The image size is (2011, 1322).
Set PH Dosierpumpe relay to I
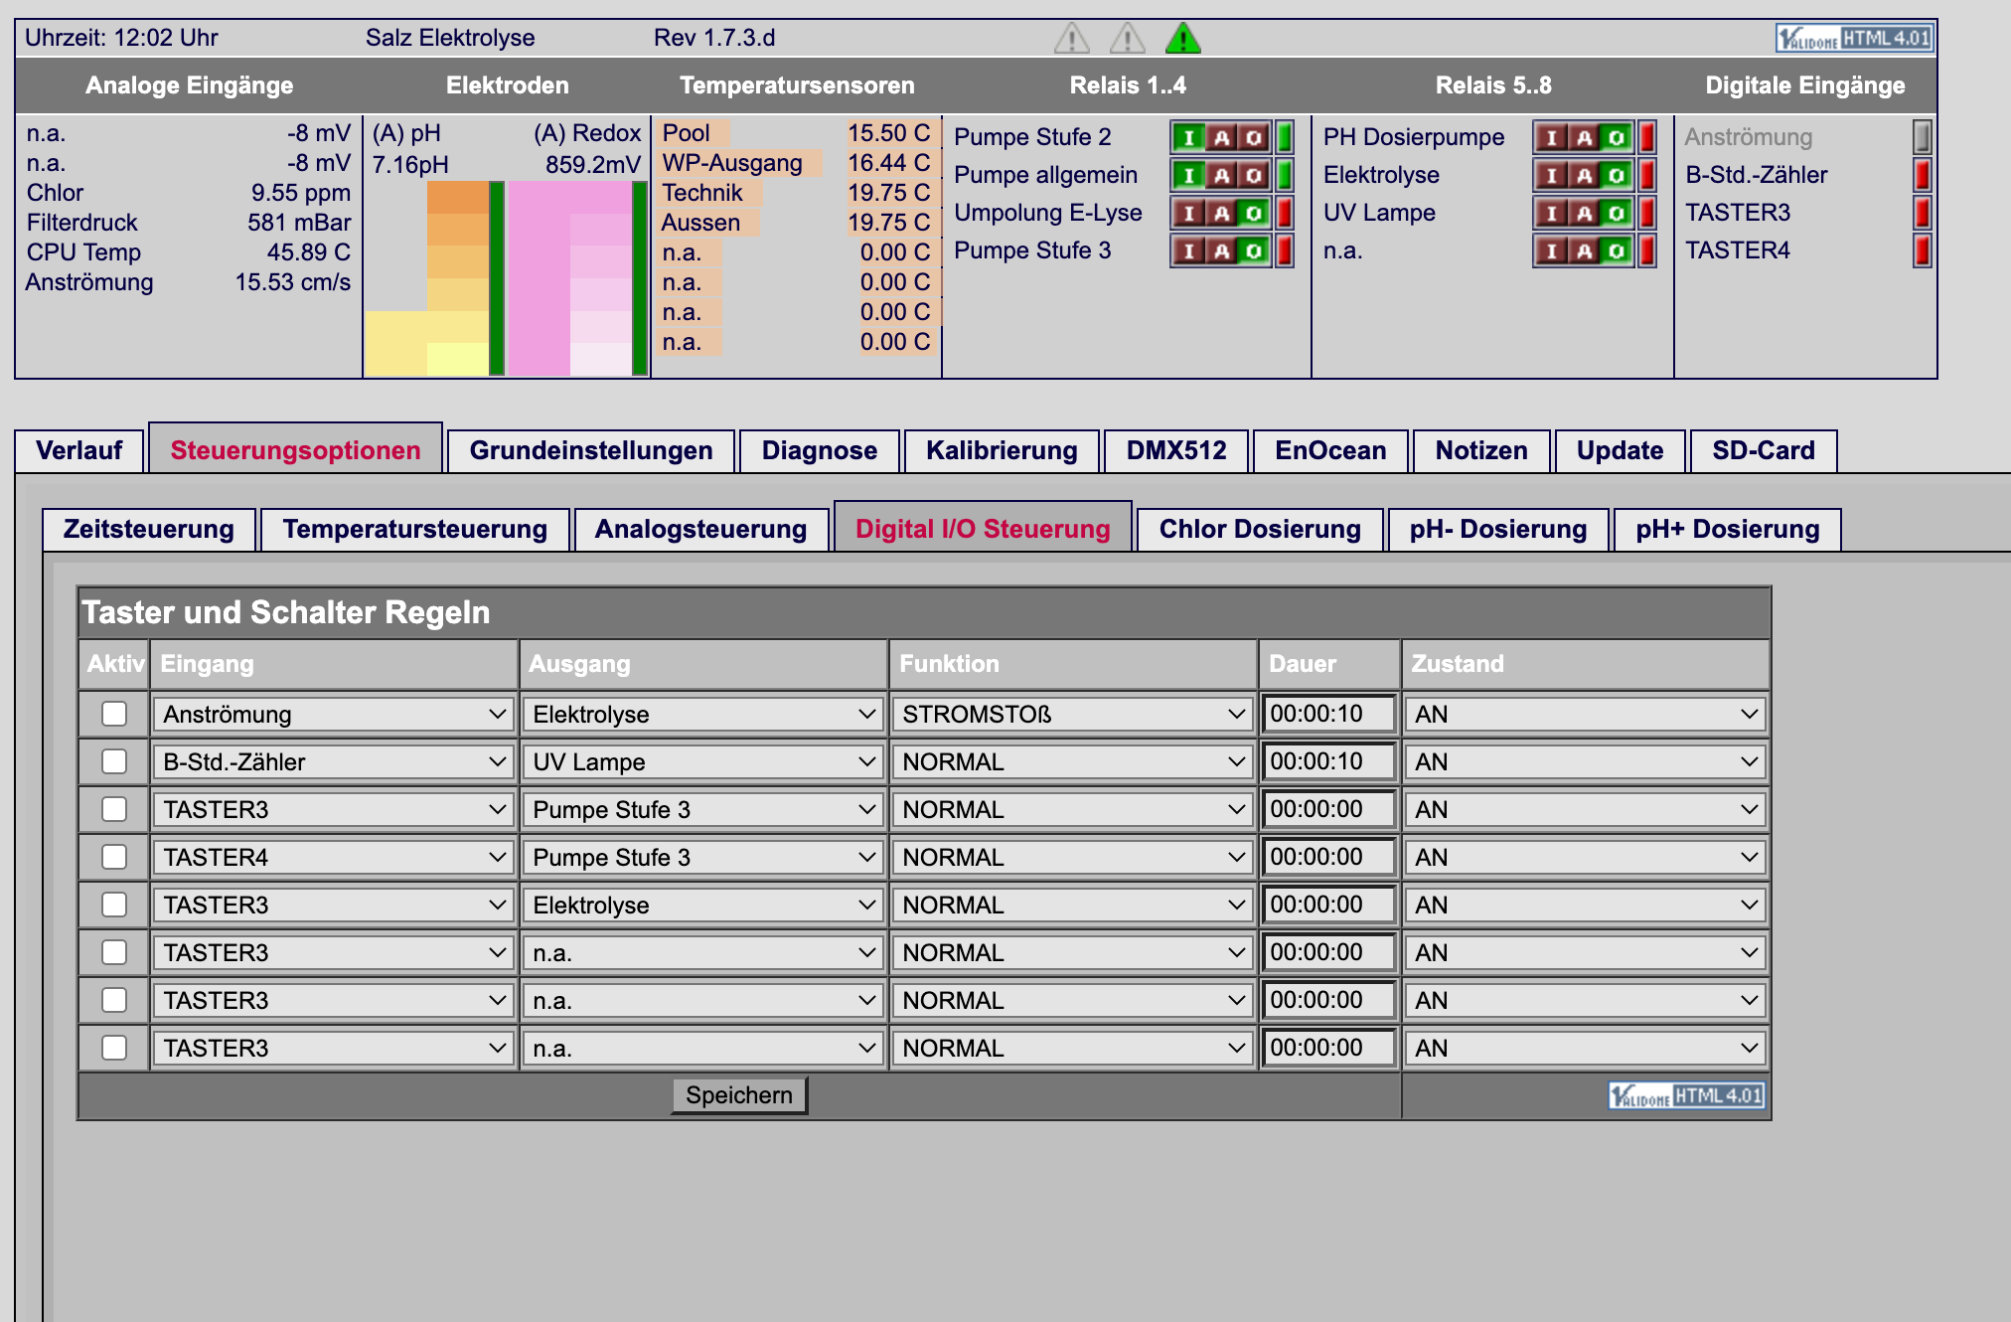click(1551, 137)
